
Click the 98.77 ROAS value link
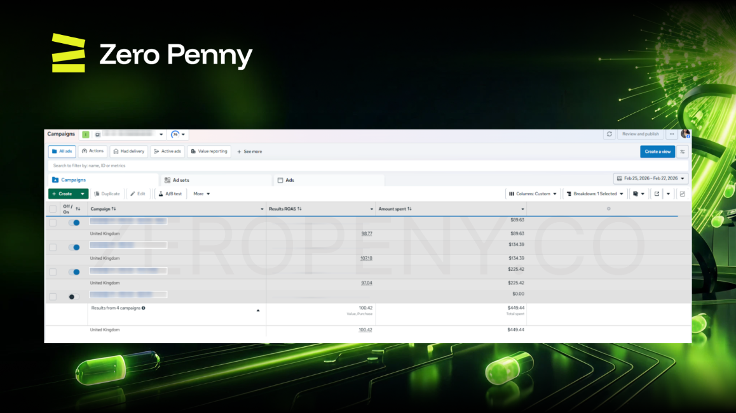click(367, 233)
